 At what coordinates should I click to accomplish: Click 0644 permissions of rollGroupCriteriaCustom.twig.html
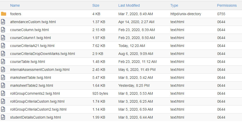point(221,101)
